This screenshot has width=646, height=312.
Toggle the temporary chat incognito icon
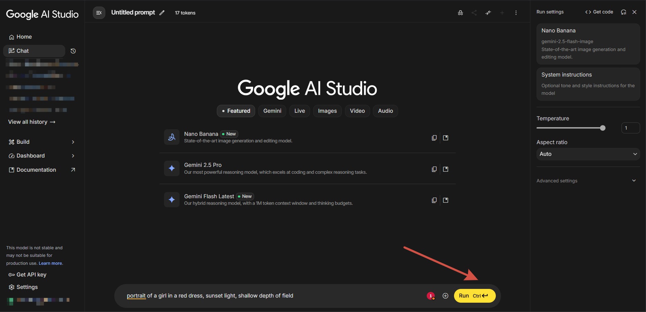(x=460, y=13)
